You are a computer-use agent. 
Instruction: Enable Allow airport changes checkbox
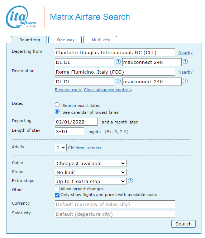coord(57,189)
